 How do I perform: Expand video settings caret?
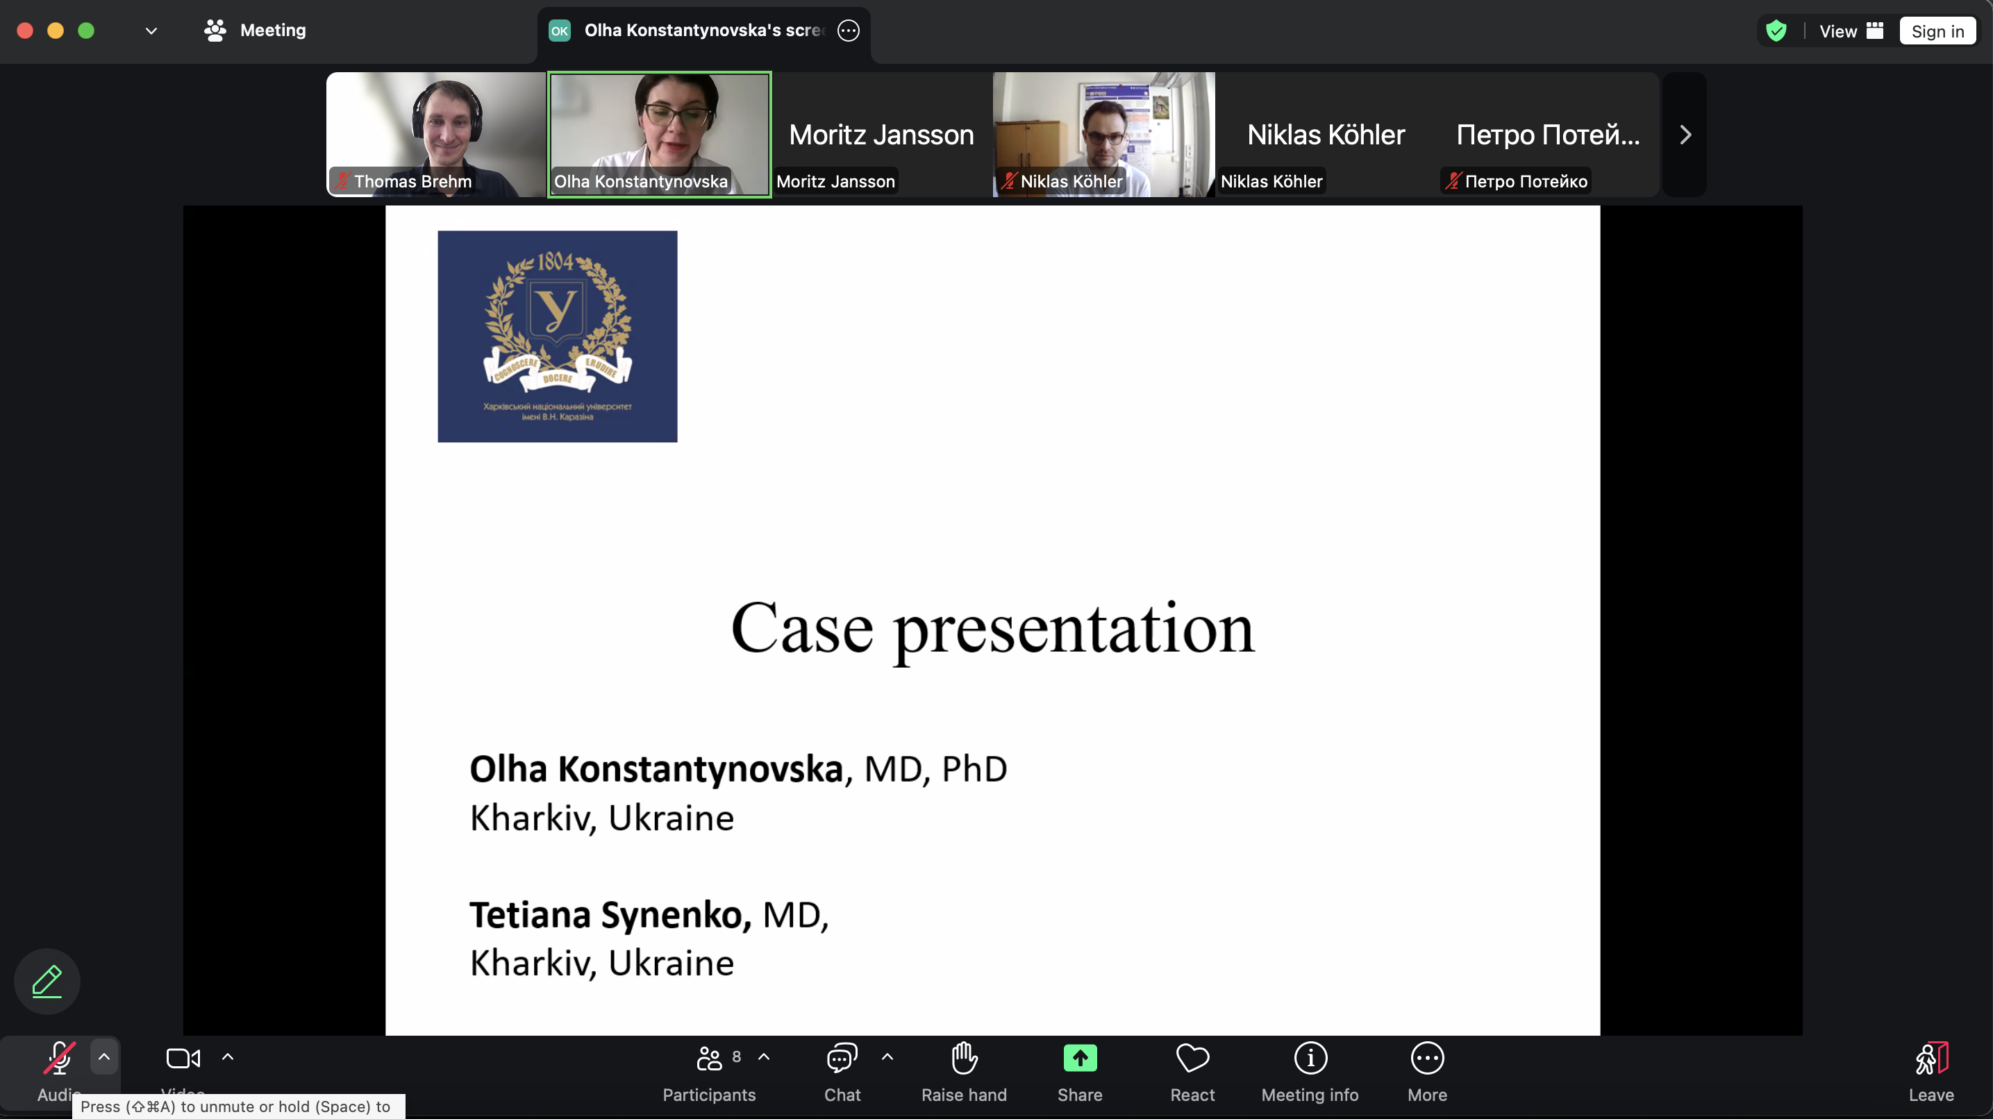pos(228,1057)
